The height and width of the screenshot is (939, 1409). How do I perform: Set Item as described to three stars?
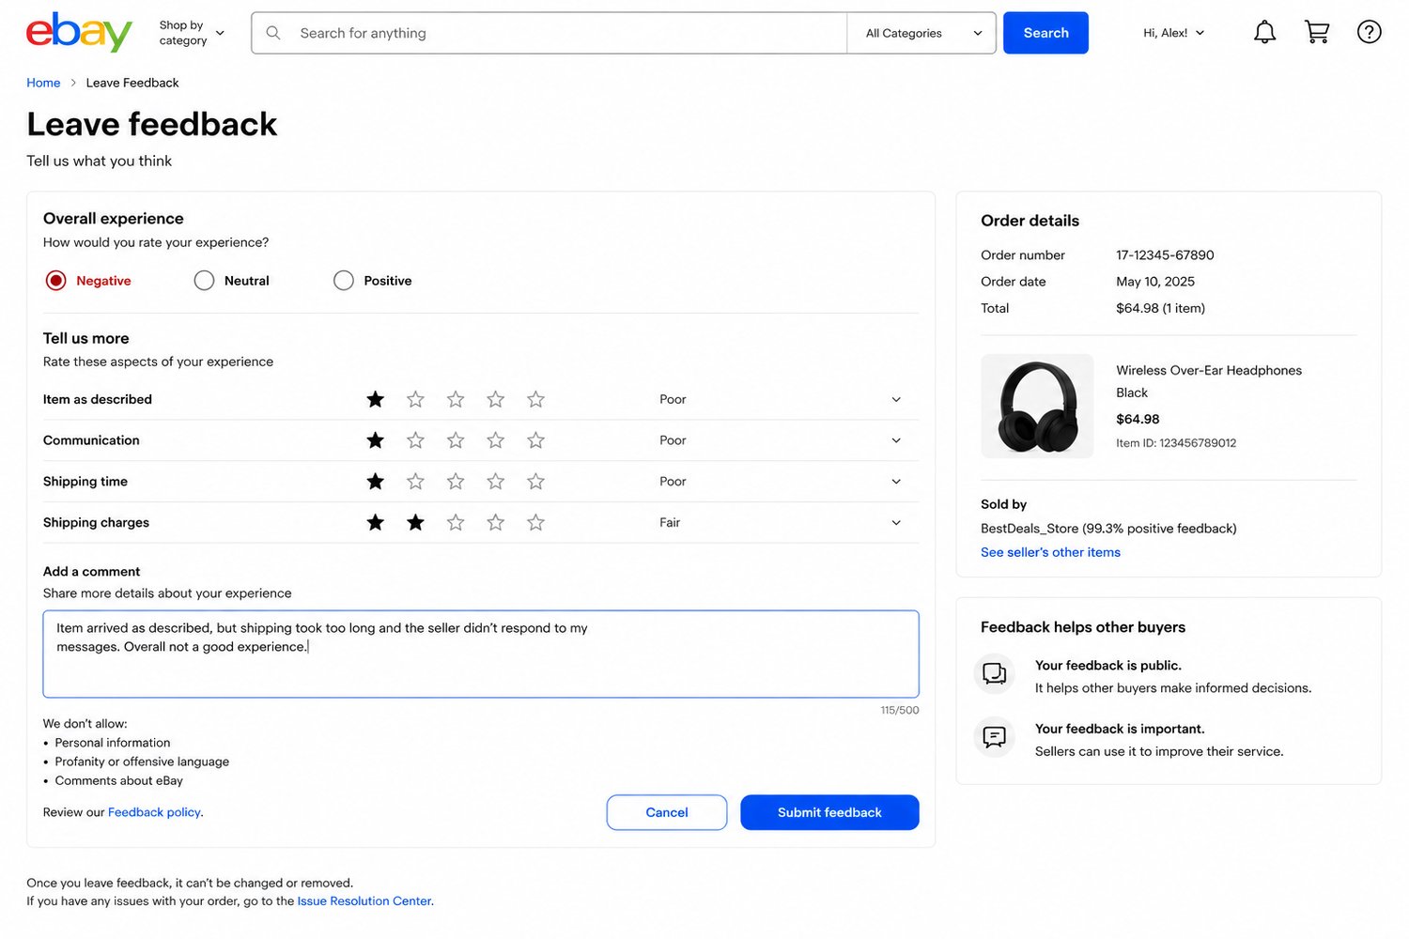[456, 399]
